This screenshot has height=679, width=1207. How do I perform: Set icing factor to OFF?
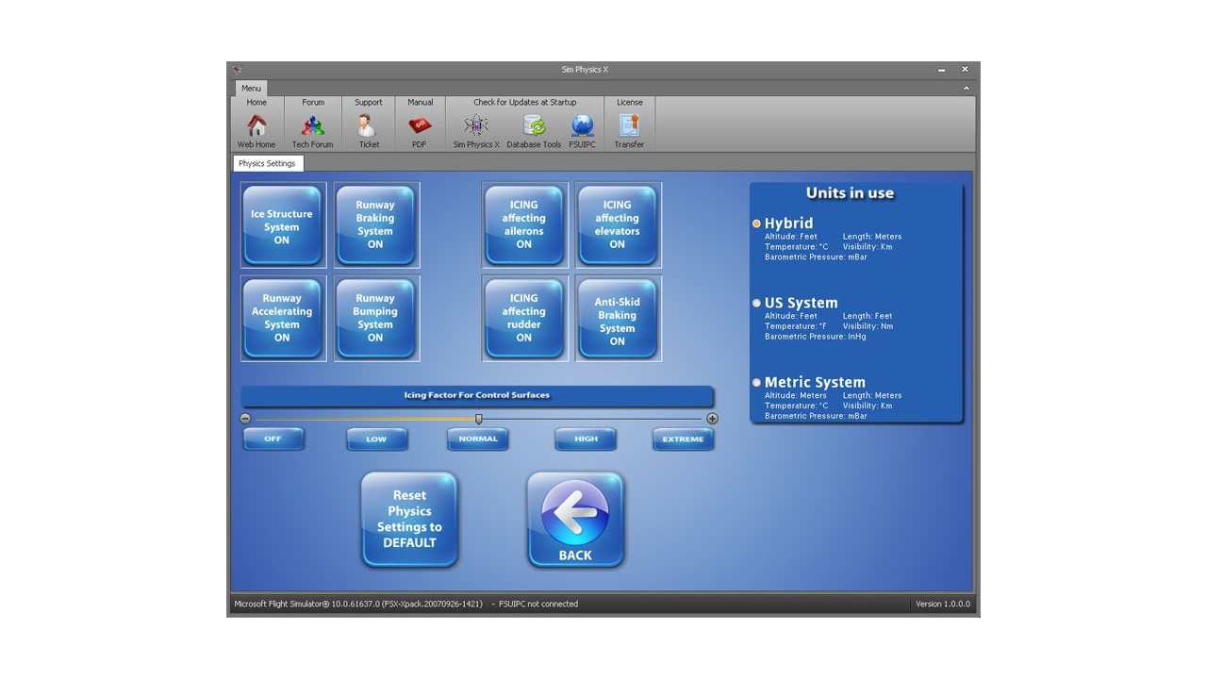point(273,439)
